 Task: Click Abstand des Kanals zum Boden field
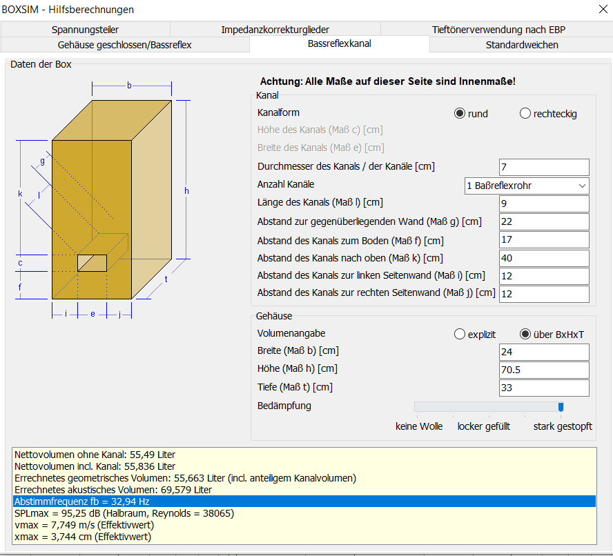point(544,239)
